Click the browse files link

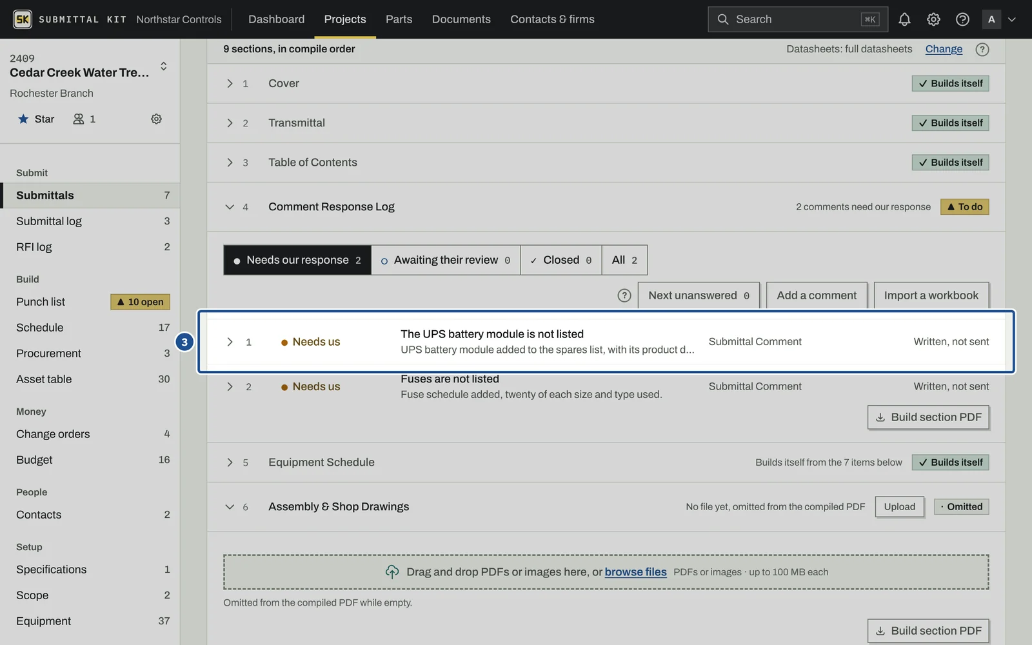coord(635,572)
